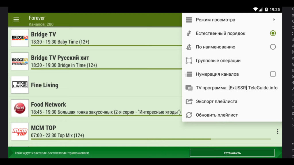Click the share icon beside Экспорт плейлиста
Screen dimensions: 294x165
coord(189,101)
